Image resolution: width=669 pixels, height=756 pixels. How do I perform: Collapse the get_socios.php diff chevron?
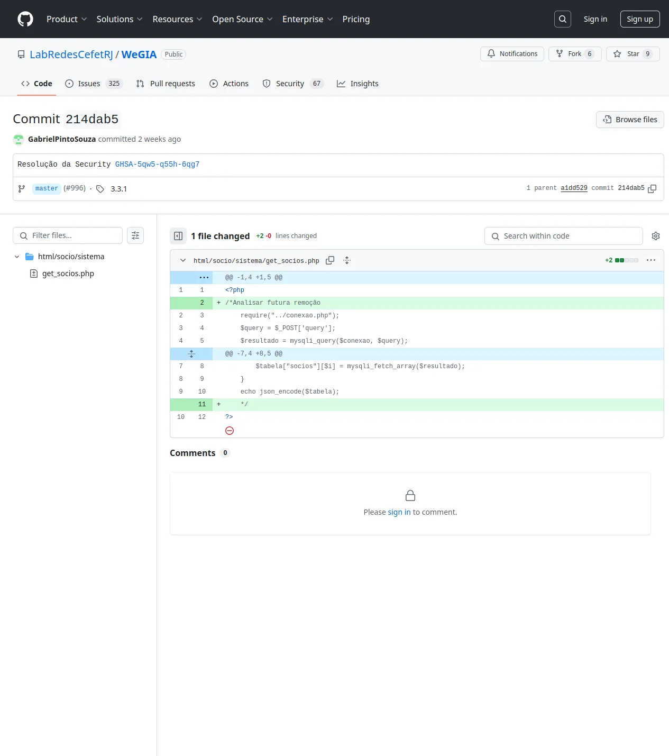(183, 260)
